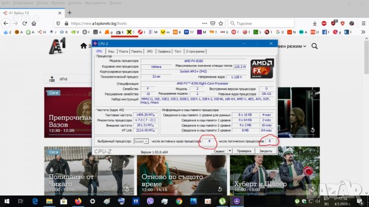Open Microsoft Store from taskbar
This screenshot has width=369, height=207.
tap(63, 201)
